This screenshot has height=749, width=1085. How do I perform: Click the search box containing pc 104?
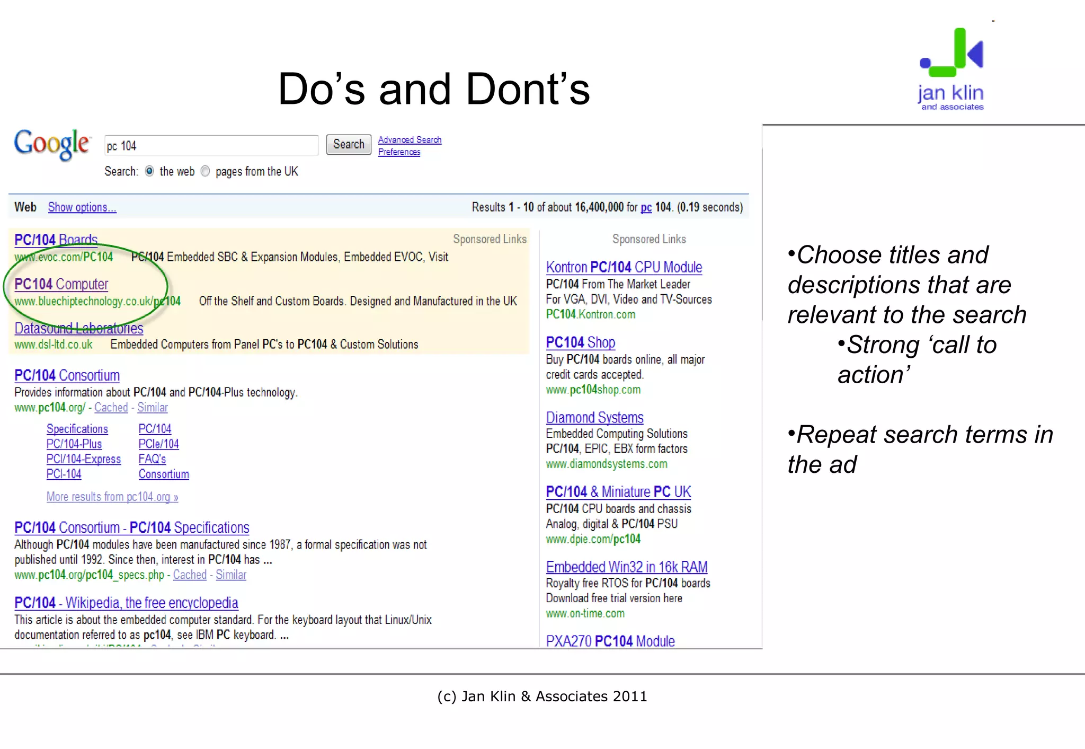(x=211, y=146)
